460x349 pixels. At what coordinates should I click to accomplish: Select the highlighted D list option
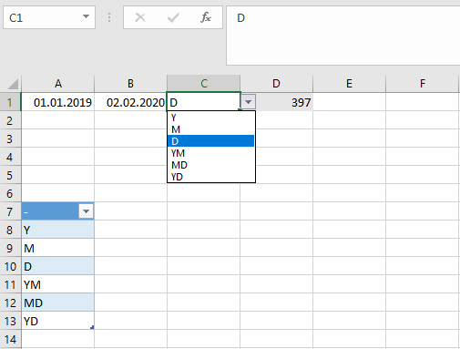click(x=210, y=141)
